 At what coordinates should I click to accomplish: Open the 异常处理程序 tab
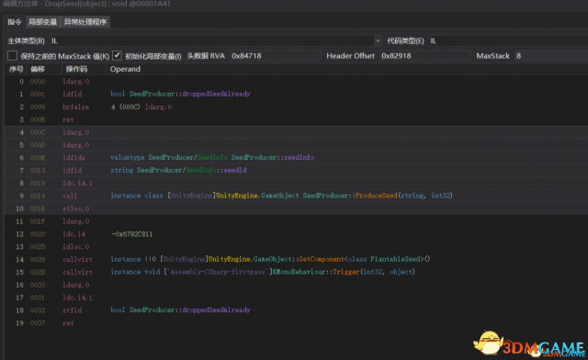click(x=85, y=22)
